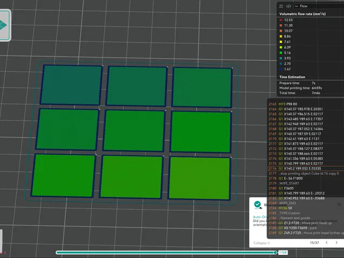
Task: Click the 15/37 tip counter
Action: (314, 243)
